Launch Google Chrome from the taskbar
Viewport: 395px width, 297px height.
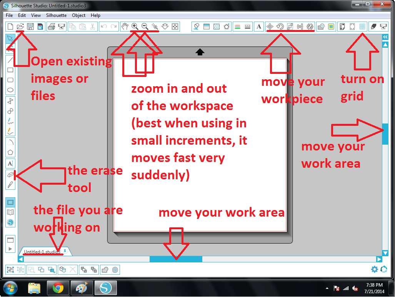pos(58,288)
